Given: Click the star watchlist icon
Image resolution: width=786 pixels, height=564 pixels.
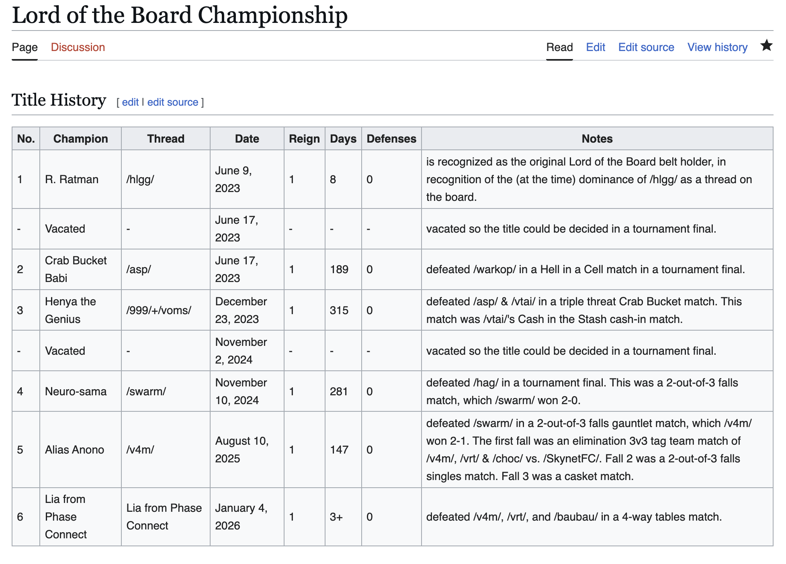Looking at the screenshot, I should [x=766, y=46].
